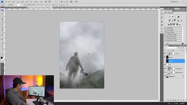187x105 pixels.
Task: Add a Channel Mixer adjustment icon
Action: 181,20
